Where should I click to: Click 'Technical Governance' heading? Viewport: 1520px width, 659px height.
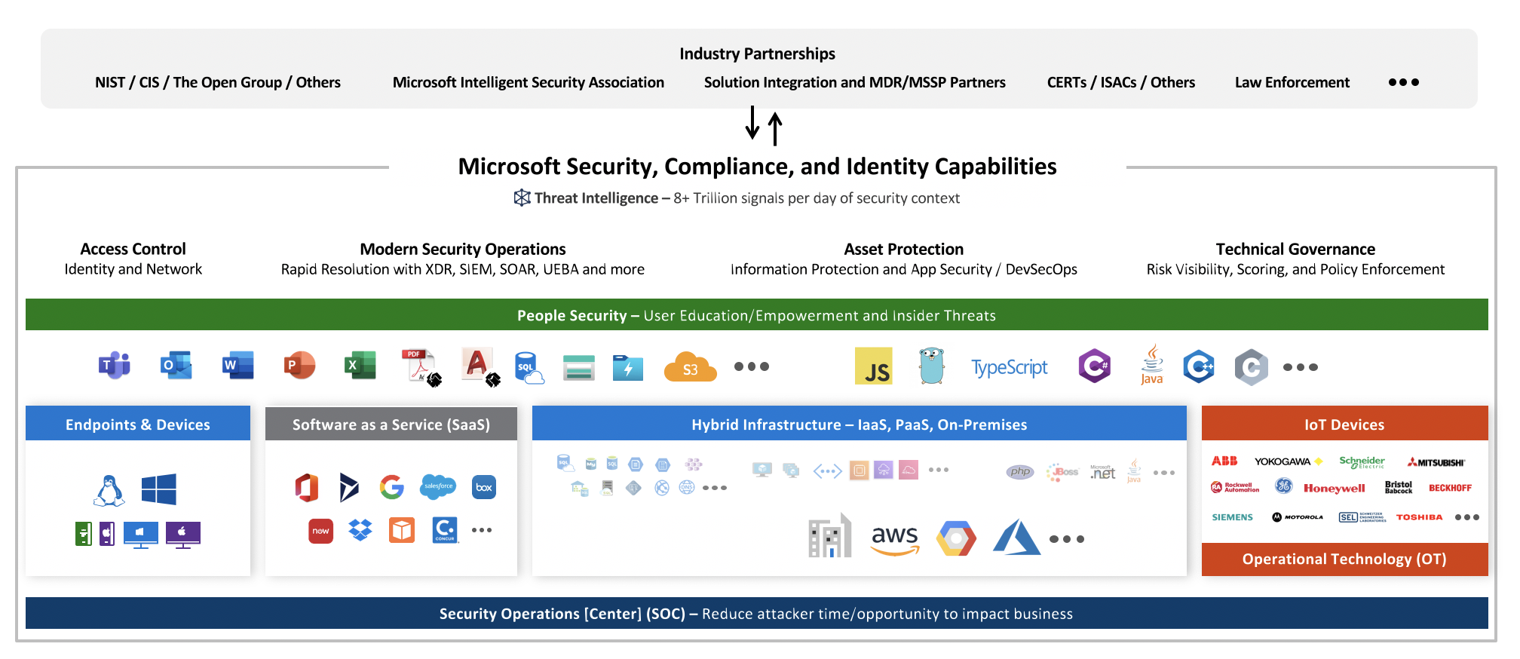[1295, 249]
